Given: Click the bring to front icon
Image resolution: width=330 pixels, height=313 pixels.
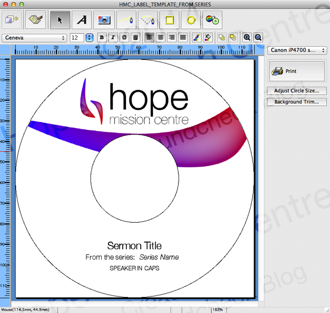Looking at the screenshot, I should pos(222,37).
